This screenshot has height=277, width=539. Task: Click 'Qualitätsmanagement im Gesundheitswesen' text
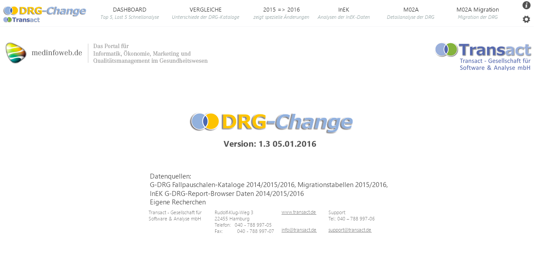150,61
